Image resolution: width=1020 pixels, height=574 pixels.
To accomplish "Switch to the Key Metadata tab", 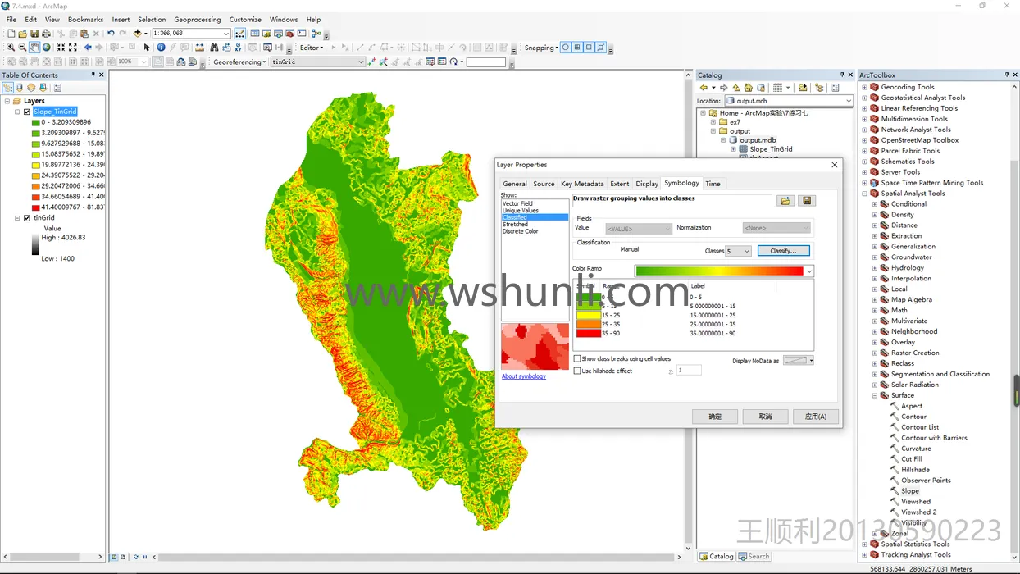I will pyautogui.click(x=582, y=184).
